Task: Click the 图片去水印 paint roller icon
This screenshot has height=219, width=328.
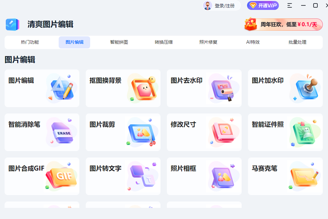Action: click(224, 88)
